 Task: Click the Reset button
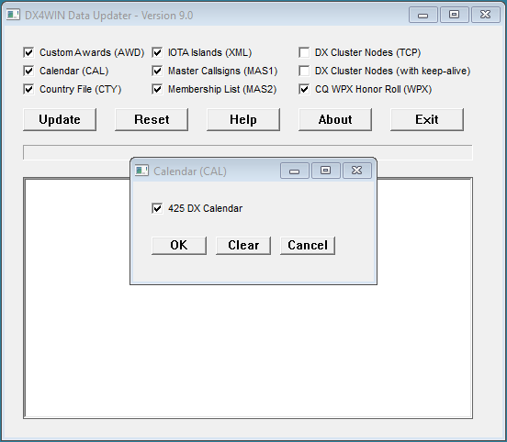point(152,119)
